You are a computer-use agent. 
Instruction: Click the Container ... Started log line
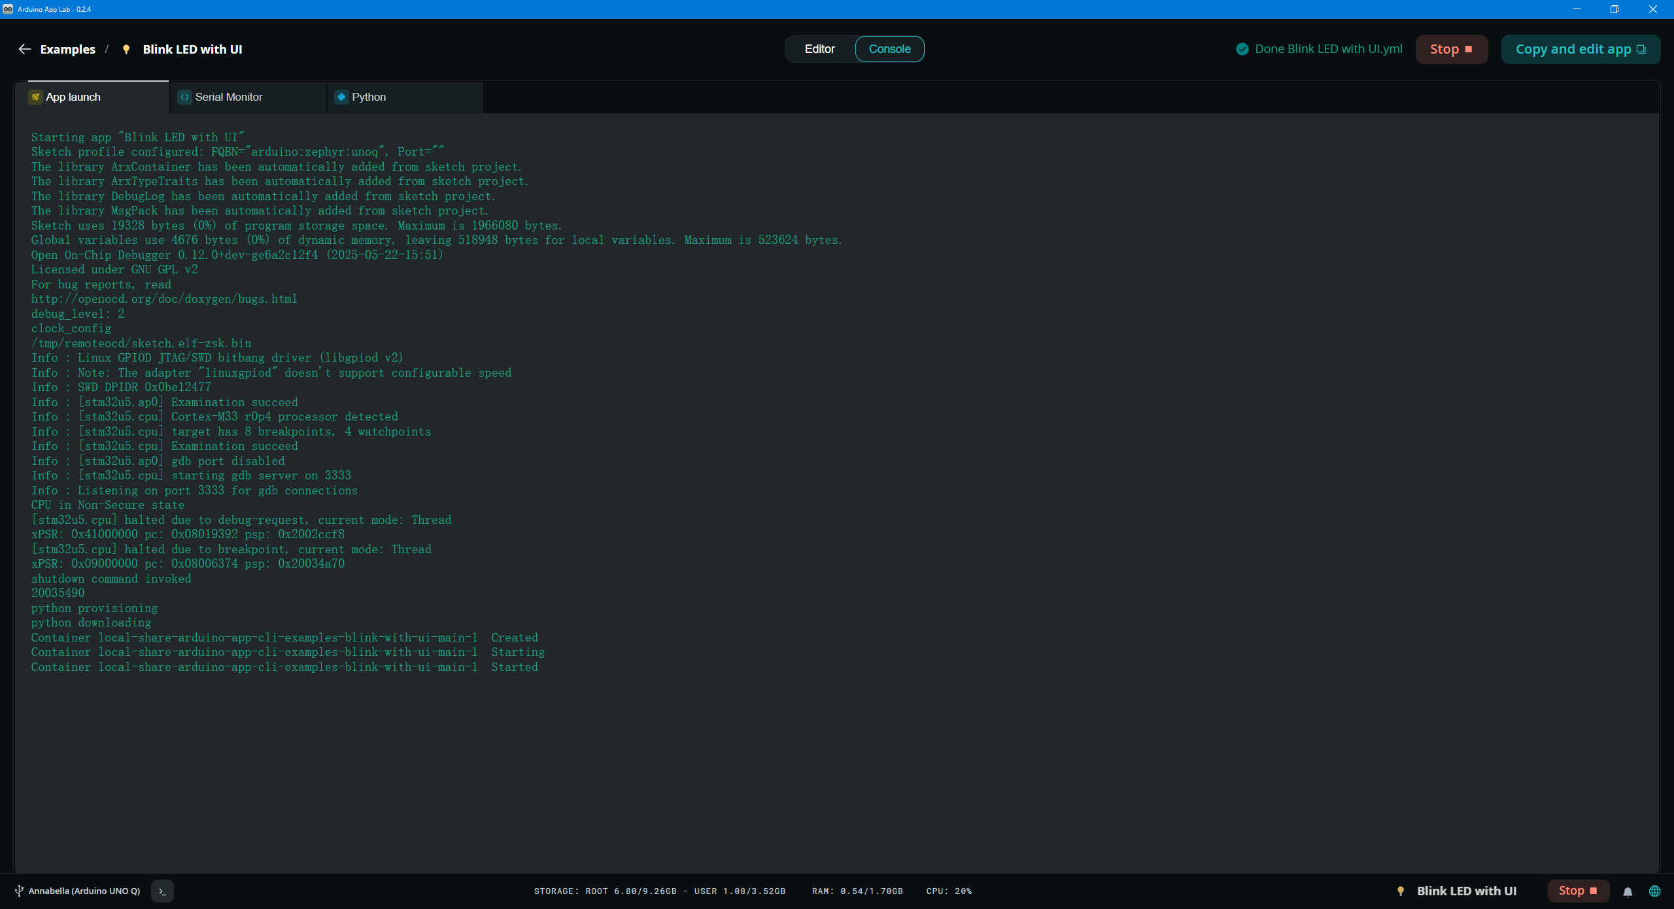(284, 667)
